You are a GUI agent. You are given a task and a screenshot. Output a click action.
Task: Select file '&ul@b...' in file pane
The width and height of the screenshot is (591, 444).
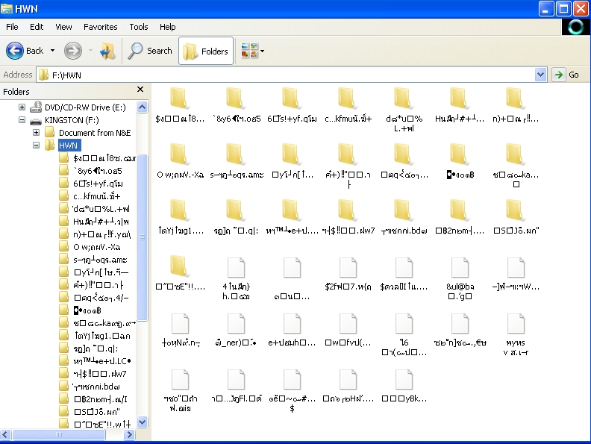[460, 278]
